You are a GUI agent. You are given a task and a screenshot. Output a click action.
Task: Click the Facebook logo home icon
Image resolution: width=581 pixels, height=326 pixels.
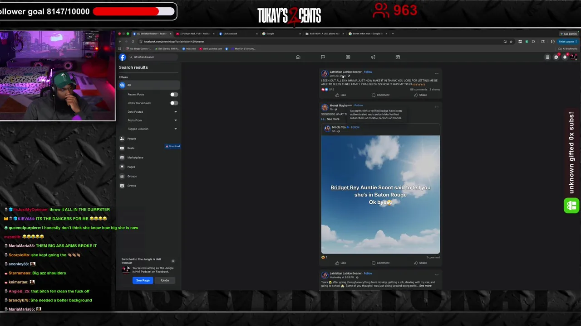(123, 57)
